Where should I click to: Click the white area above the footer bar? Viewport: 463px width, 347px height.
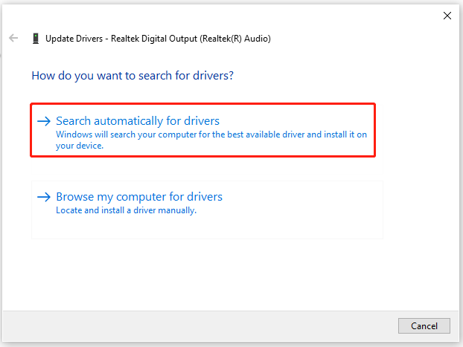tap(230, 274)
